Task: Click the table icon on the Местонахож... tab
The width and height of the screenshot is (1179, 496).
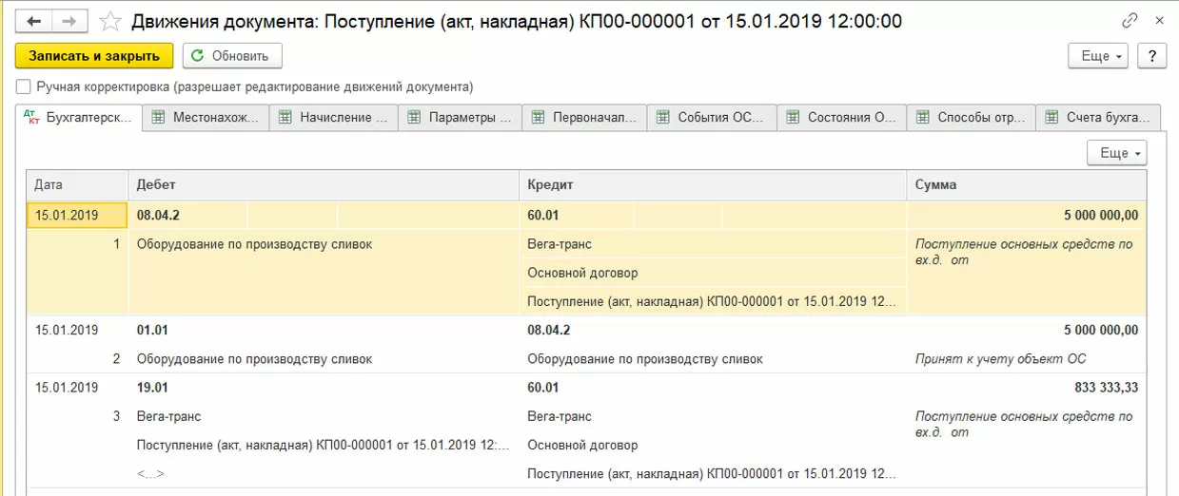Action: 158,118
